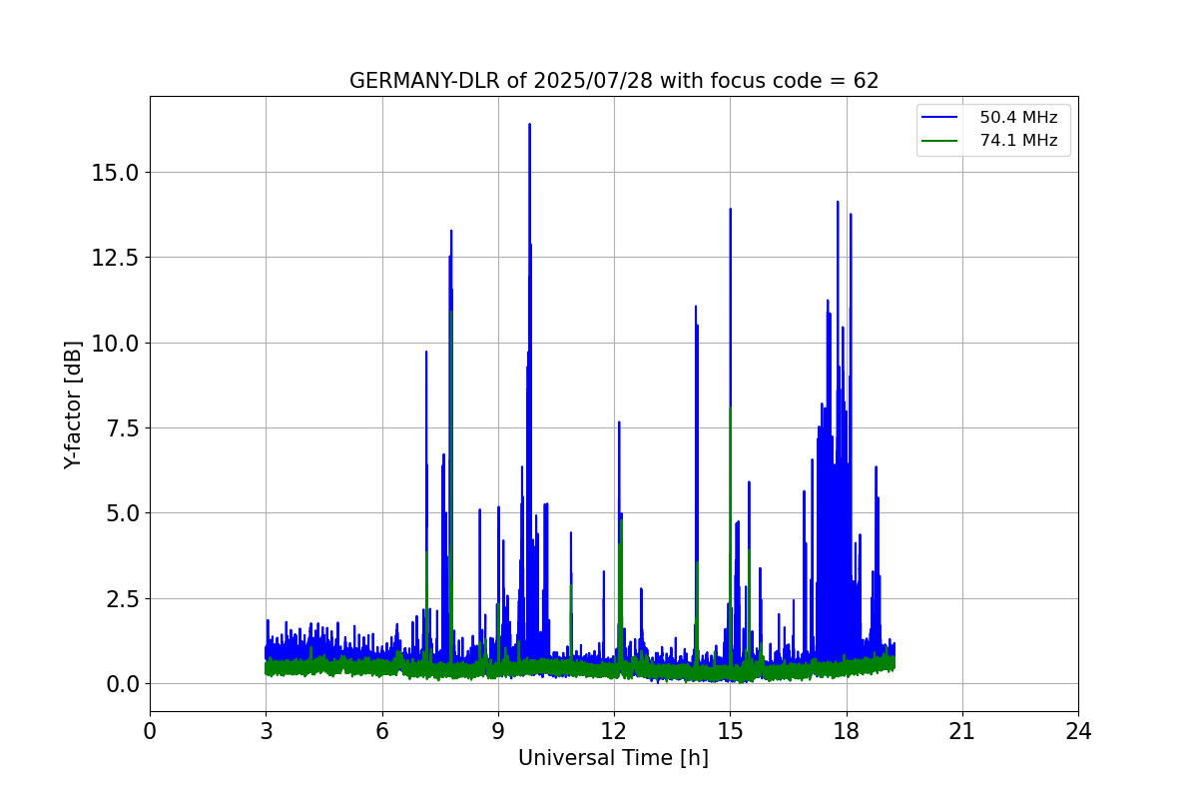Click the blue line sample in the legend
1198x799 pixels.
coord(941,118)
